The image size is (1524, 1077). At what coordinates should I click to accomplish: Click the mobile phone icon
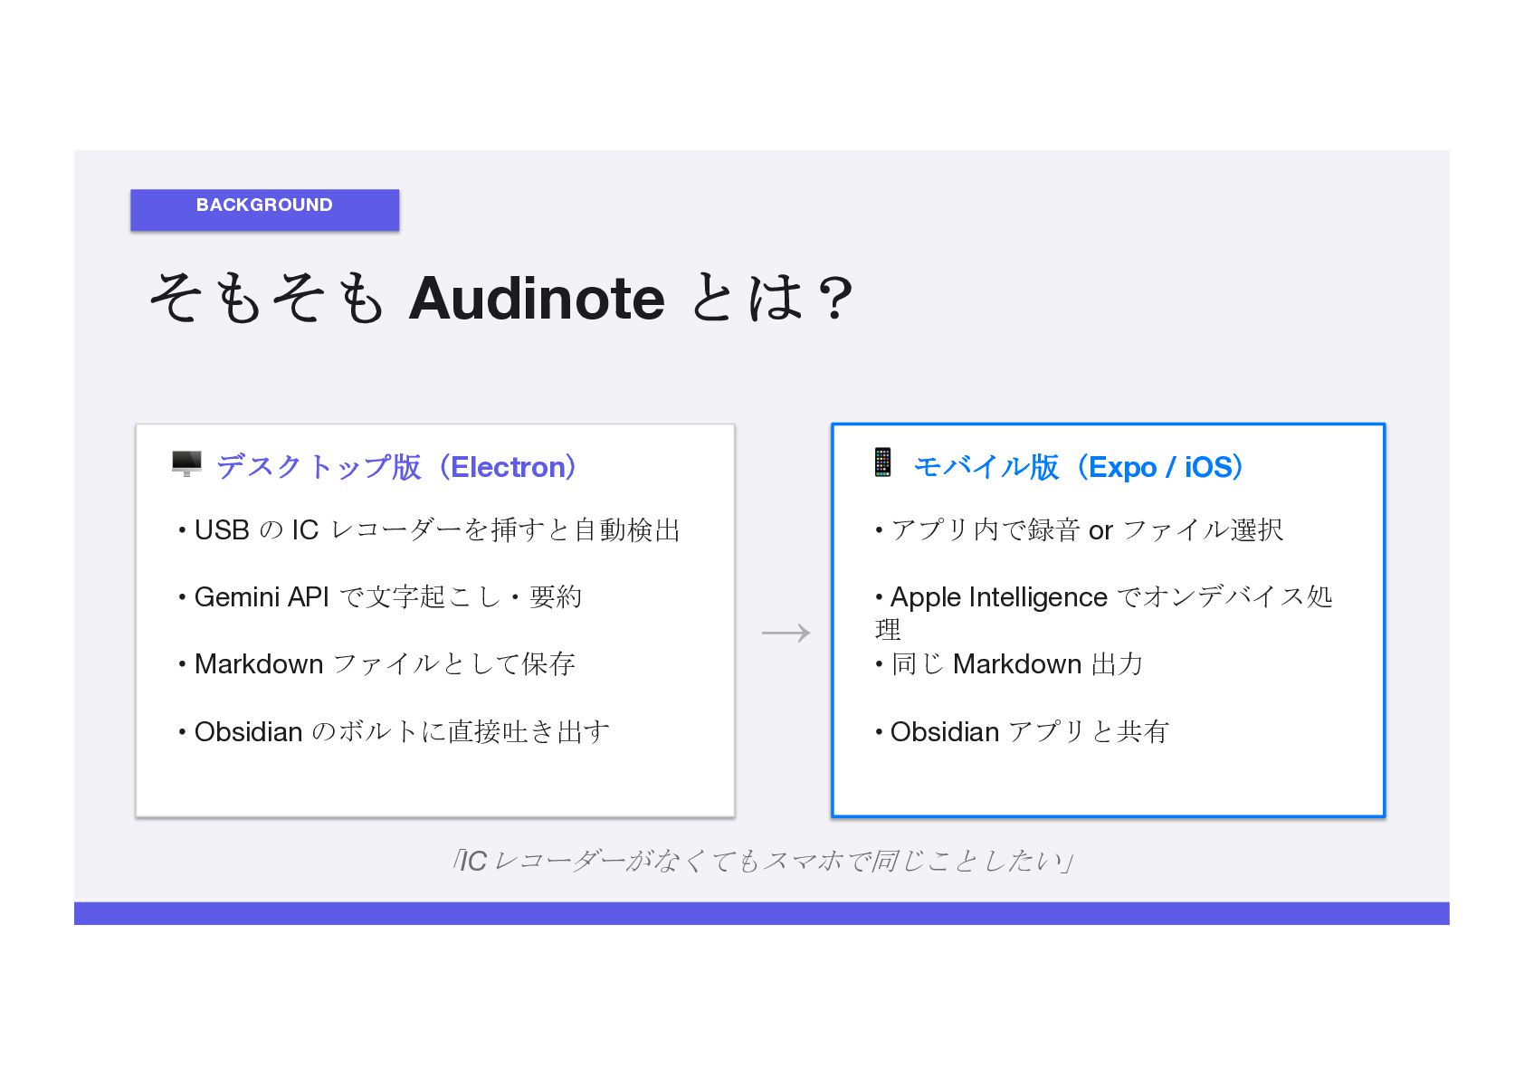tap(883, 462)
